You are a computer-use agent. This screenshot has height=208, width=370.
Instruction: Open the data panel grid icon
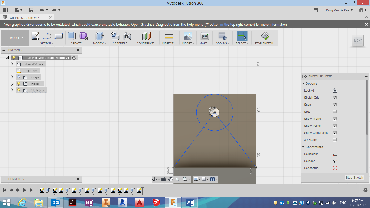coord(5,10)
